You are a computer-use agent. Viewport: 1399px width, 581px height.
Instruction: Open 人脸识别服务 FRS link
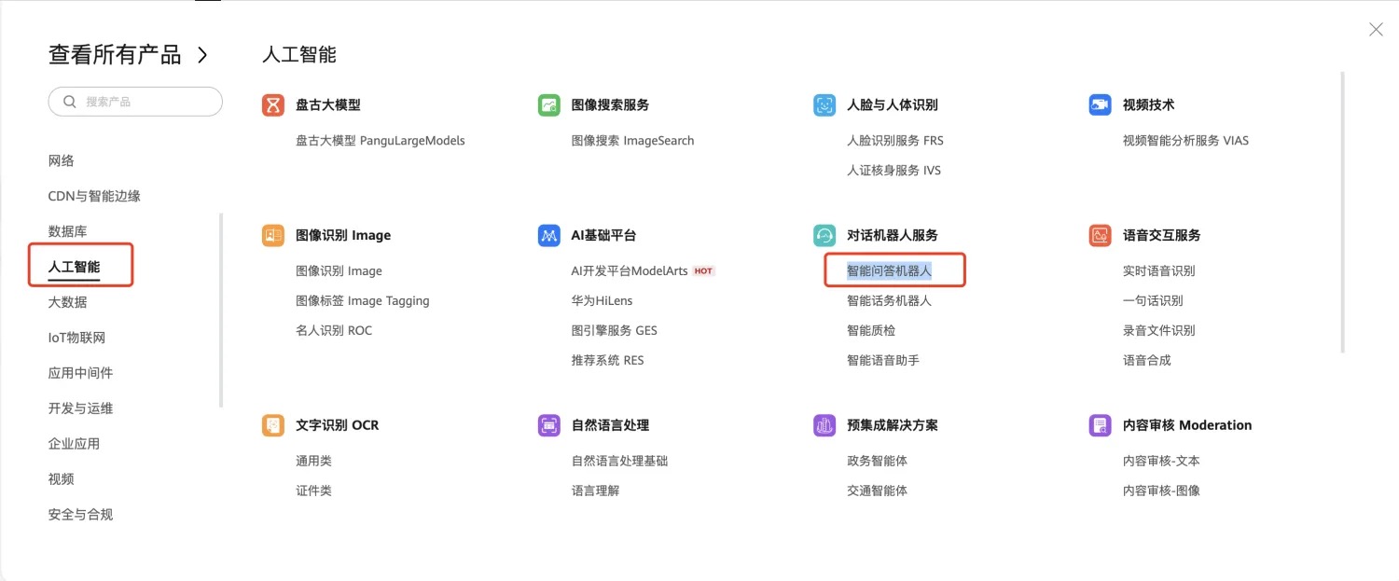point(894,141)
